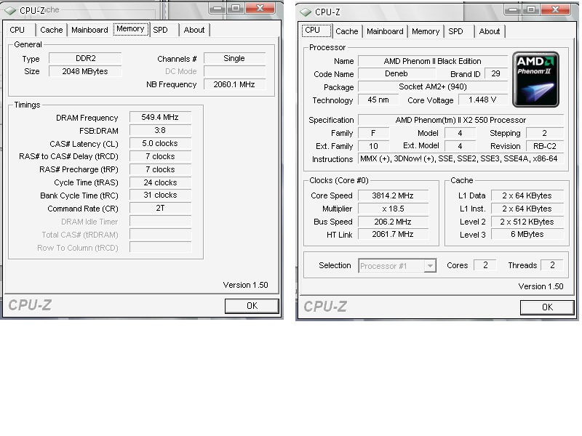This screenshot has width=582, height=436.
Task: Select the CPU tab in right CPU-Z window
Action: click(x=316, y=31)
